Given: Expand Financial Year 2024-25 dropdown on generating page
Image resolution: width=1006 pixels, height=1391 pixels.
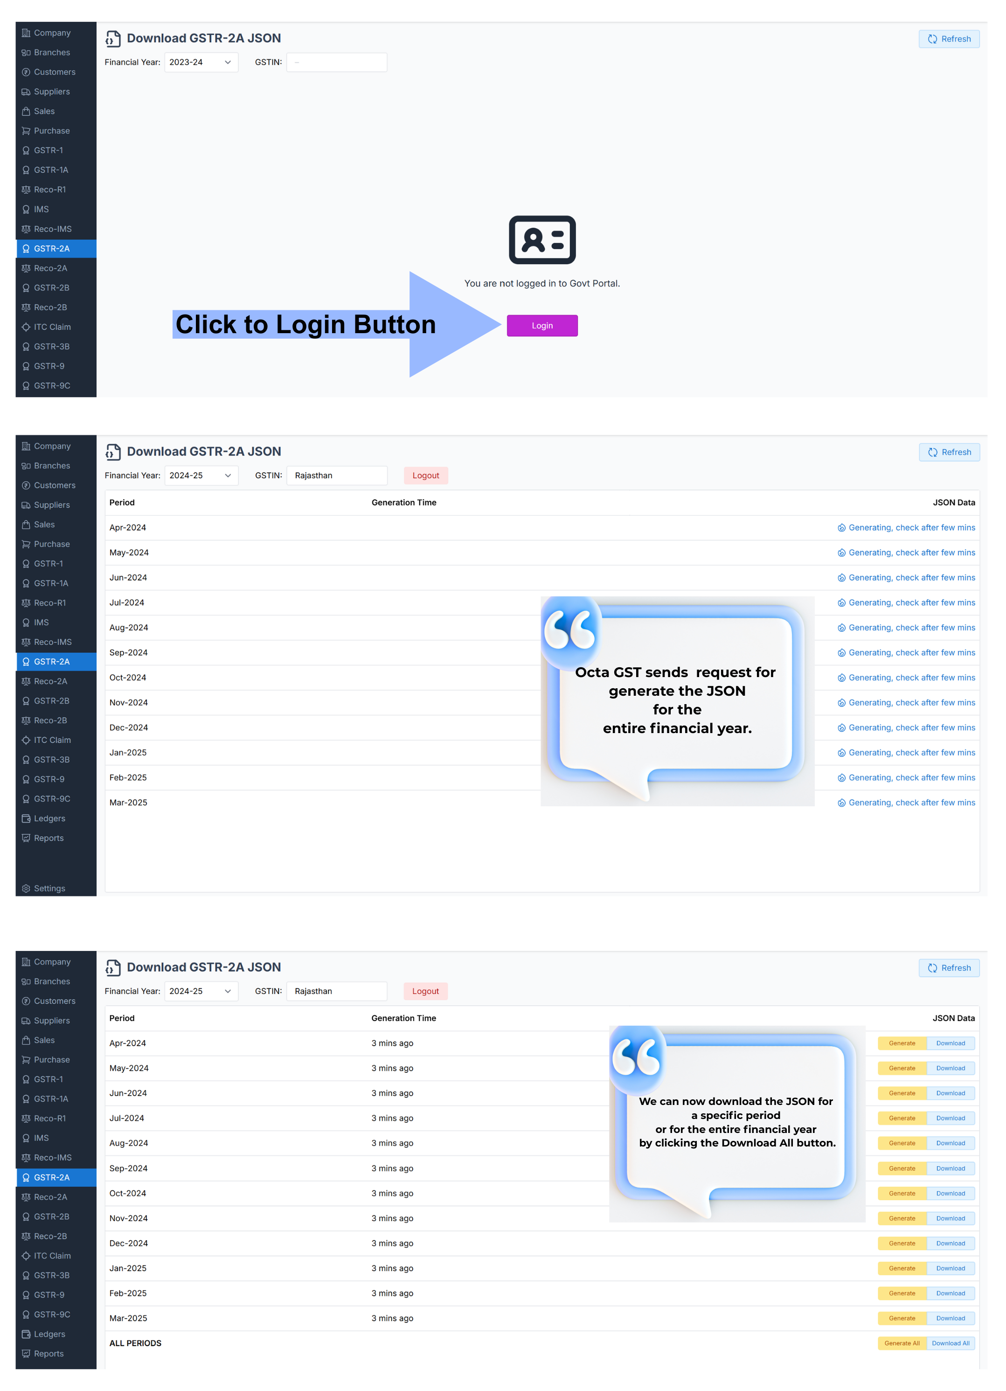Looking at the screenshot, I should click(x=201, y=475).
